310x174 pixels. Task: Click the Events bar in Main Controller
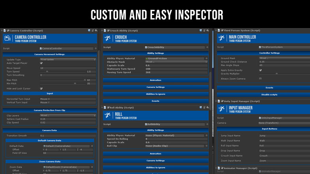click(269, 88)
